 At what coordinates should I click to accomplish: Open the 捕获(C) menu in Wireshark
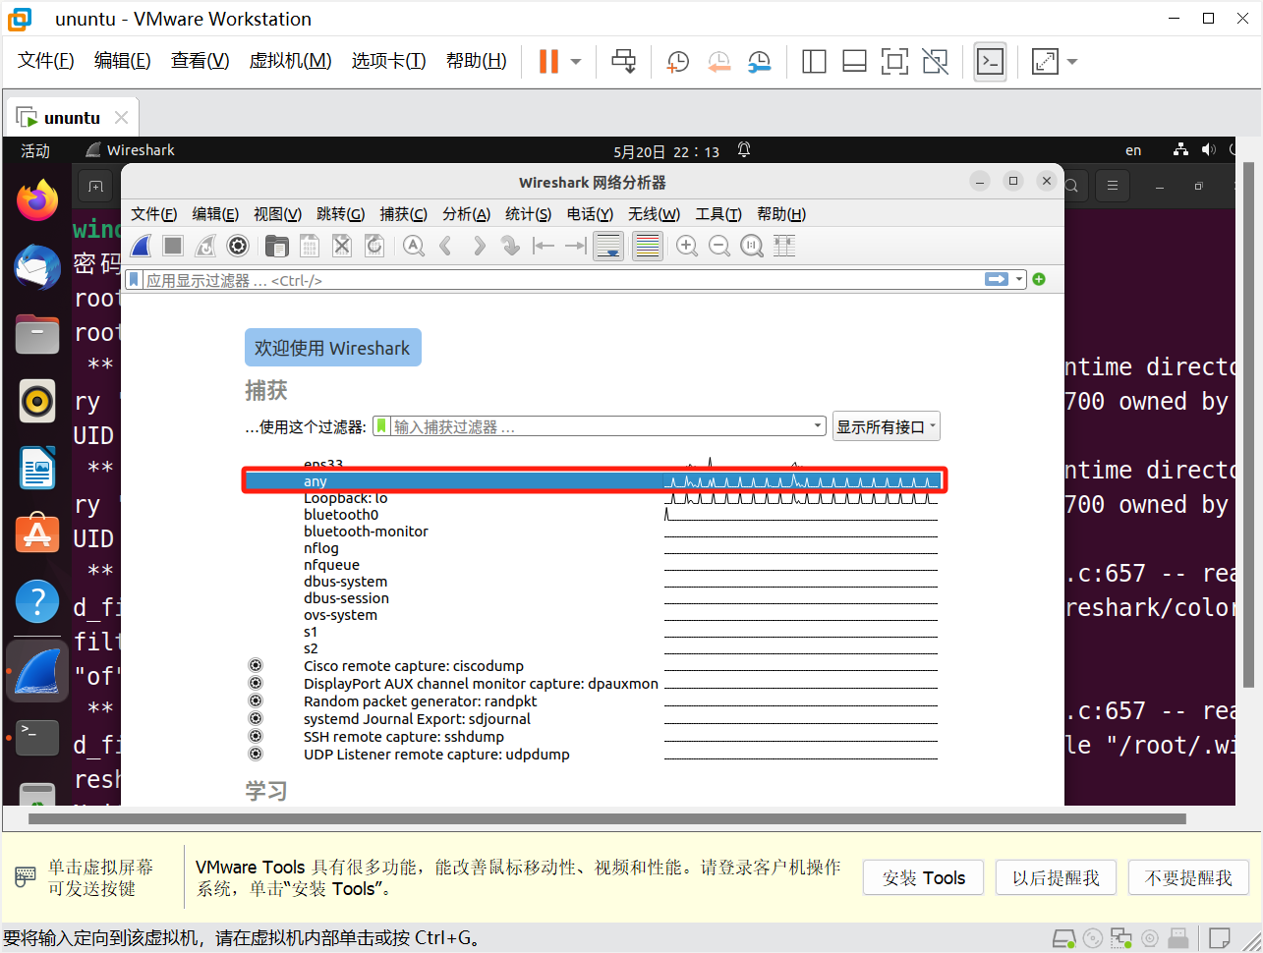tap(403, 214)
